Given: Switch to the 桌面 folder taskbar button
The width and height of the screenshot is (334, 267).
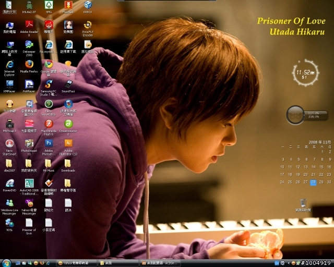Looking at the screenshot, I should click(x=118, y=263).
